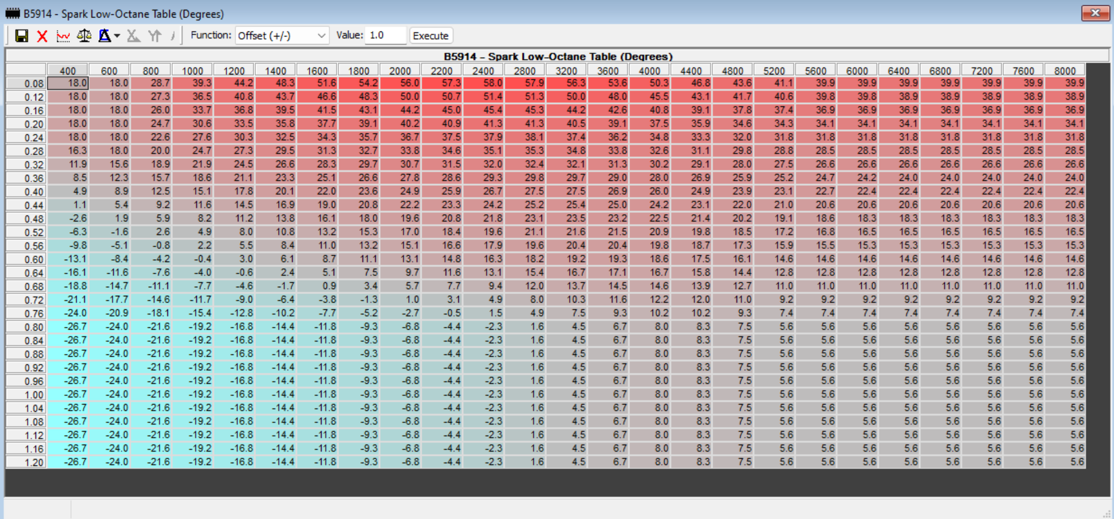Screen dimensions: 1114x519
Task: Click the blank top-left corner header cell
Action: (x=26, y=70)
